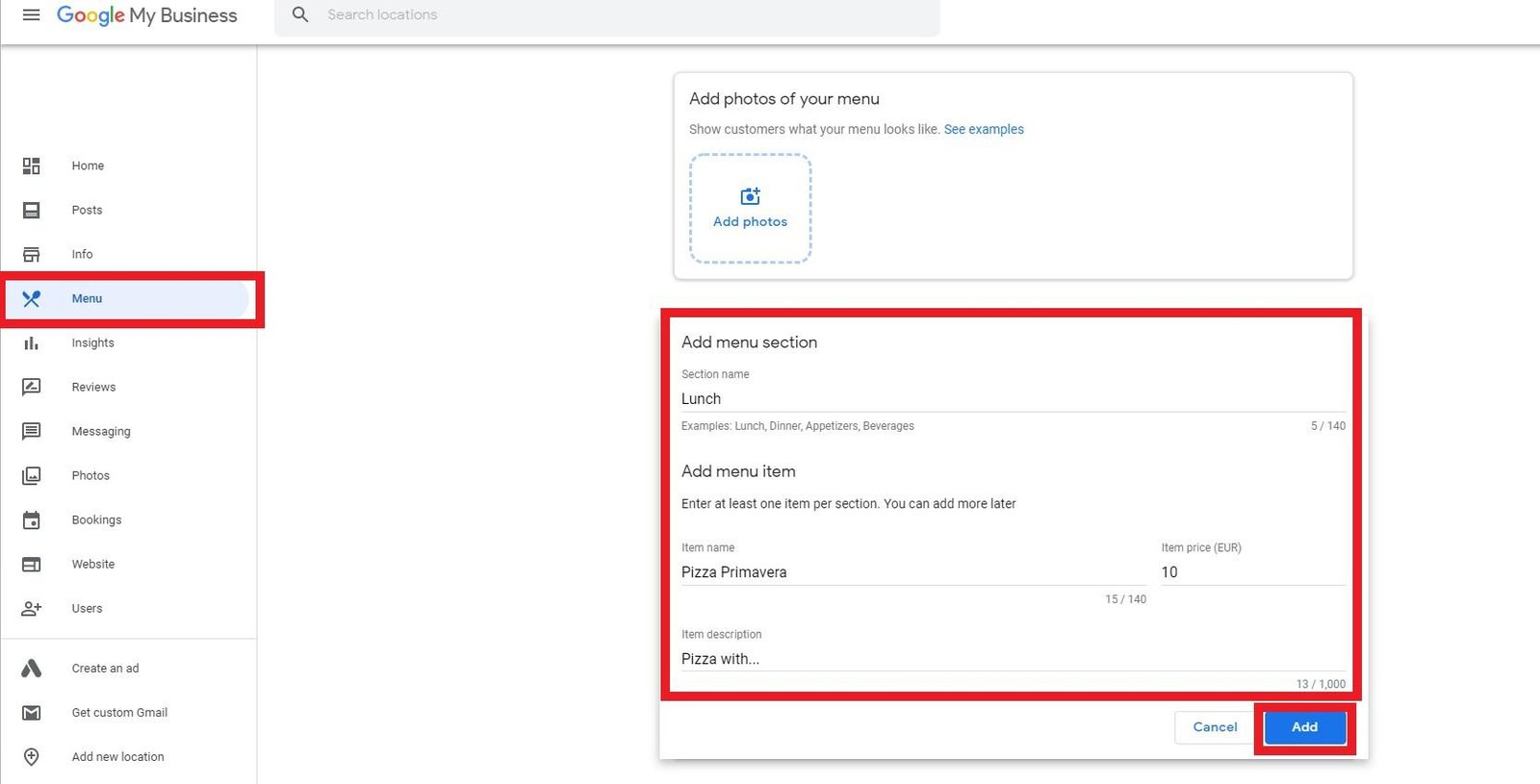Click the Section name field containing Lunch
The image size is (1540, 784).
(1014, 398)
